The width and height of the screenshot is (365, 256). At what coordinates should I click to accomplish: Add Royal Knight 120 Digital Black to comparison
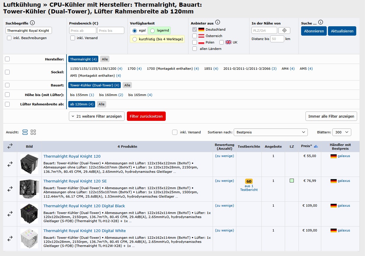click(10, 214)
